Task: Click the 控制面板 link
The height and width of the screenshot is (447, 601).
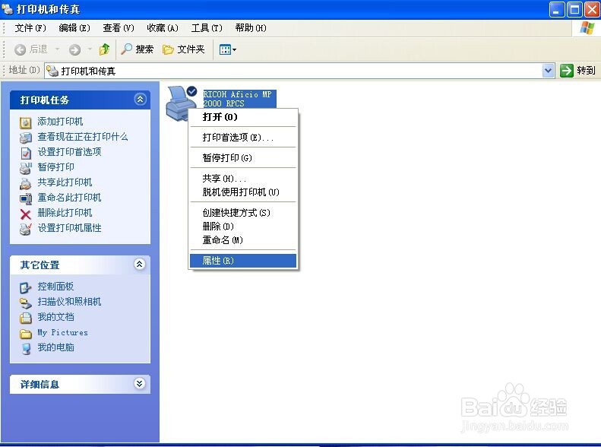Action: (55, 287)
